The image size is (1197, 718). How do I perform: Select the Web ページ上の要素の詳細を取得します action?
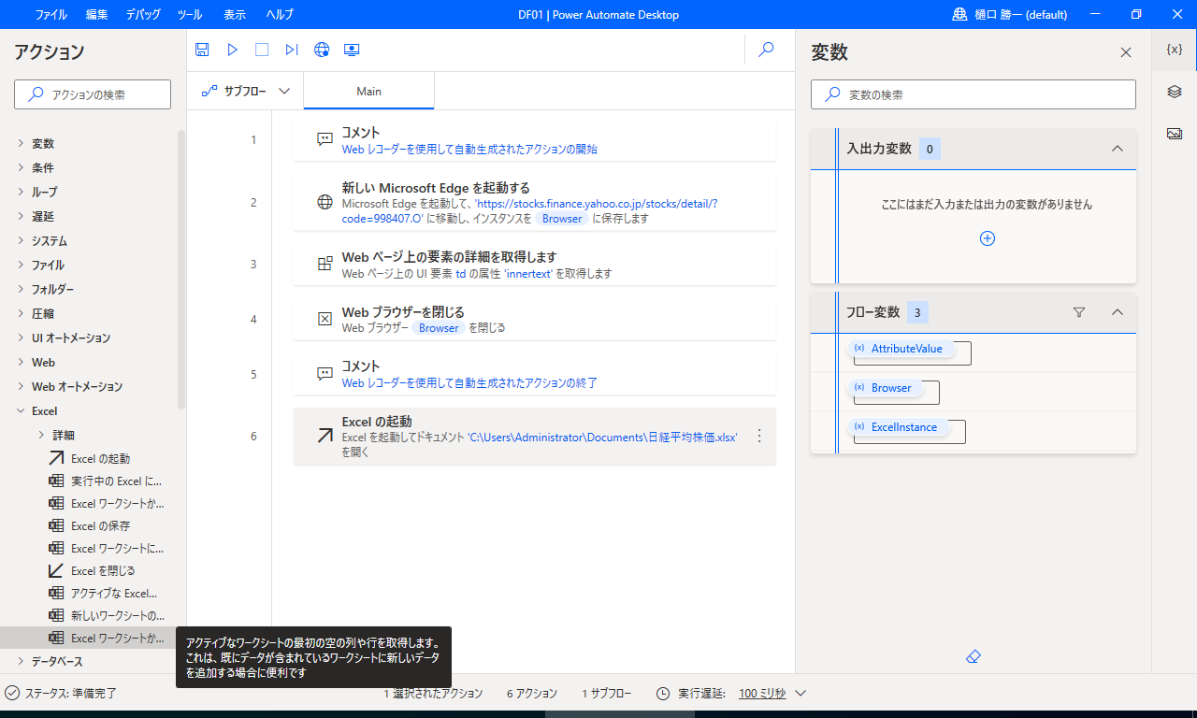[x=534, y=265]
